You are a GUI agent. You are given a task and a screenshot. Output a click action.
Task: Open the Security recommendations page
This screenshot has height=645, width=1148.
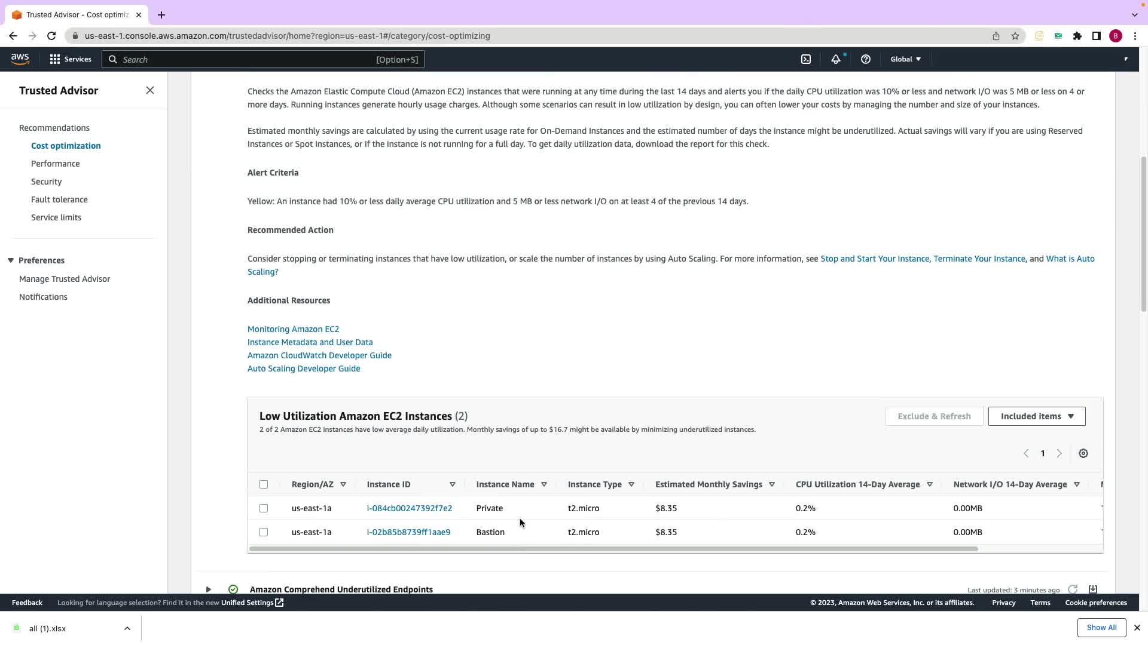46,182
